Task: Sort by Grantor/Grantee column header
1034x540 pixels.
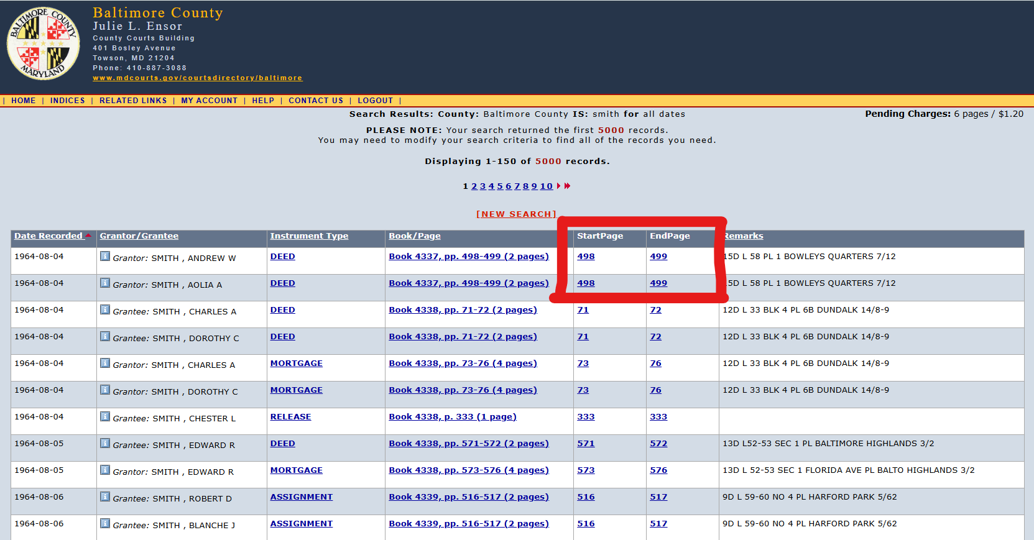Action: 139,236
